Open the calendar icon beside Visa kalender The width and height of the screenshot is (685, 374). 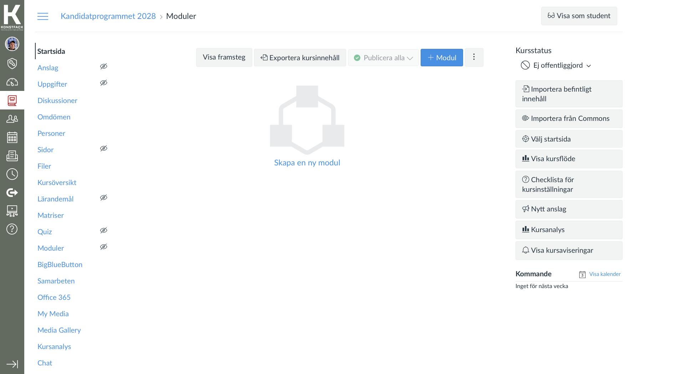click(x=582, y=274)
